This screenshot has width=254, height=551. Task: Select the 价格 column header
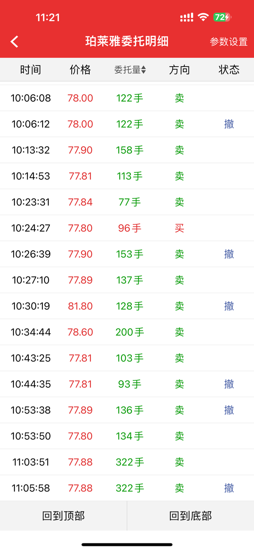(80, 69)
